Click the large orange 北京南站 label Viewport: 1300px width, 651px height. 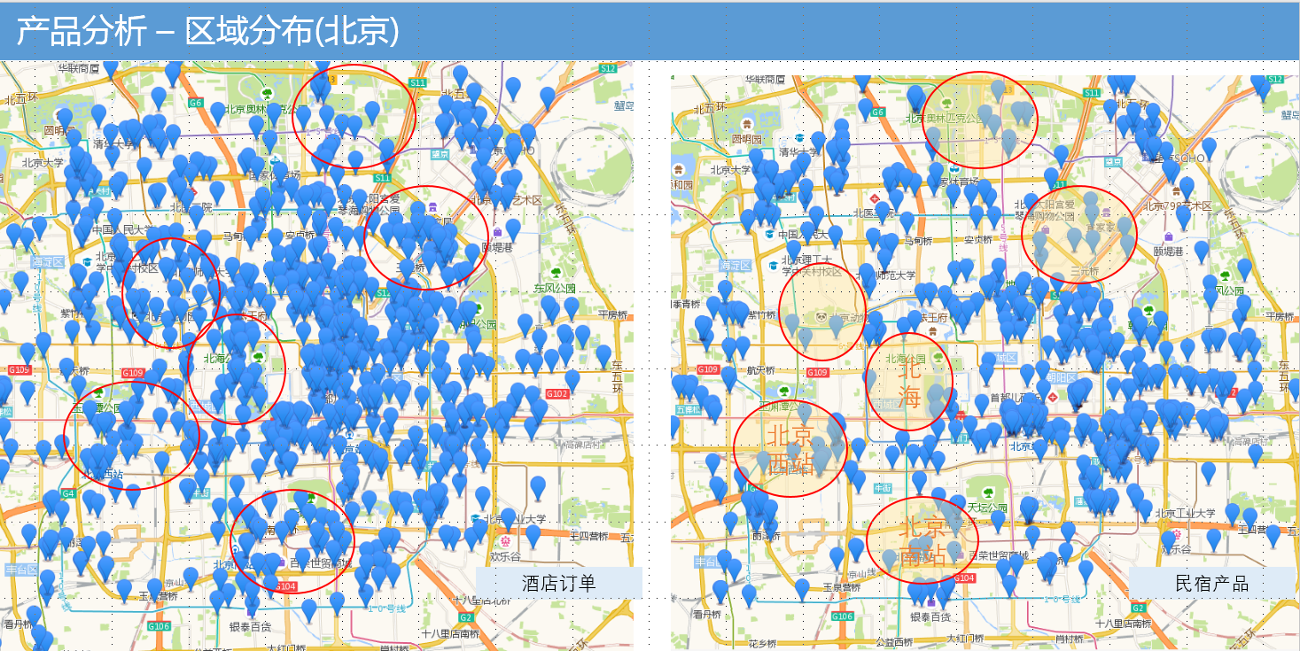[x=922, y=542]
